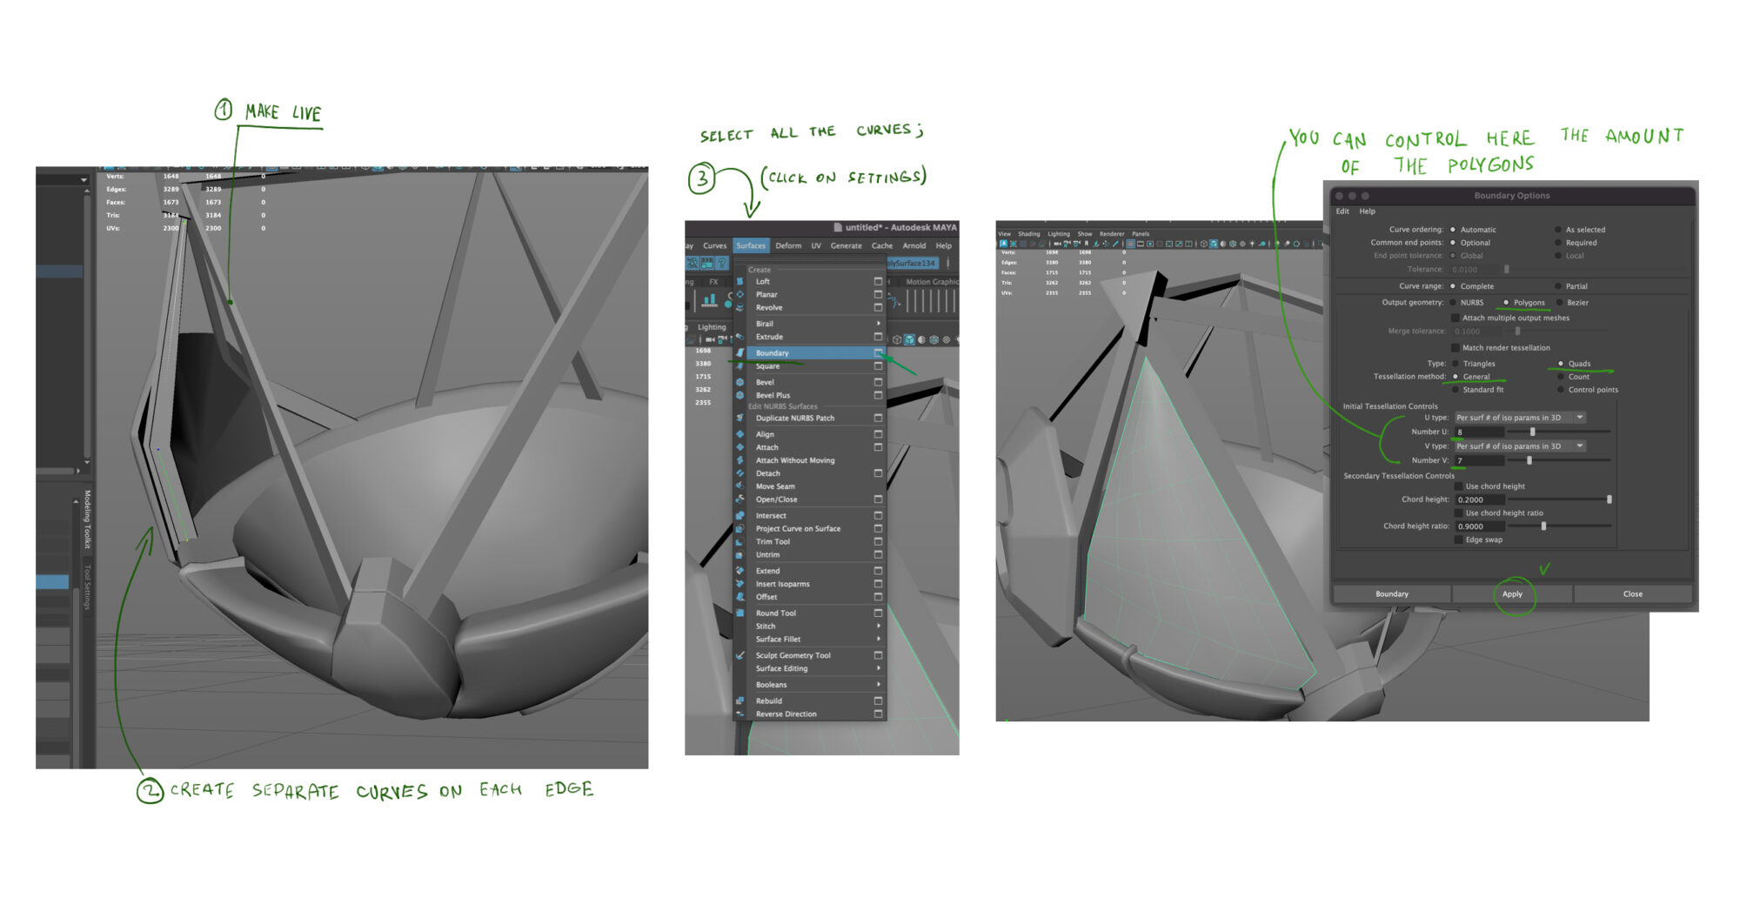The height and width of the screenshot is (905, 1740).
Task: Expand the Birail submenu
Action: pos(879,324)
